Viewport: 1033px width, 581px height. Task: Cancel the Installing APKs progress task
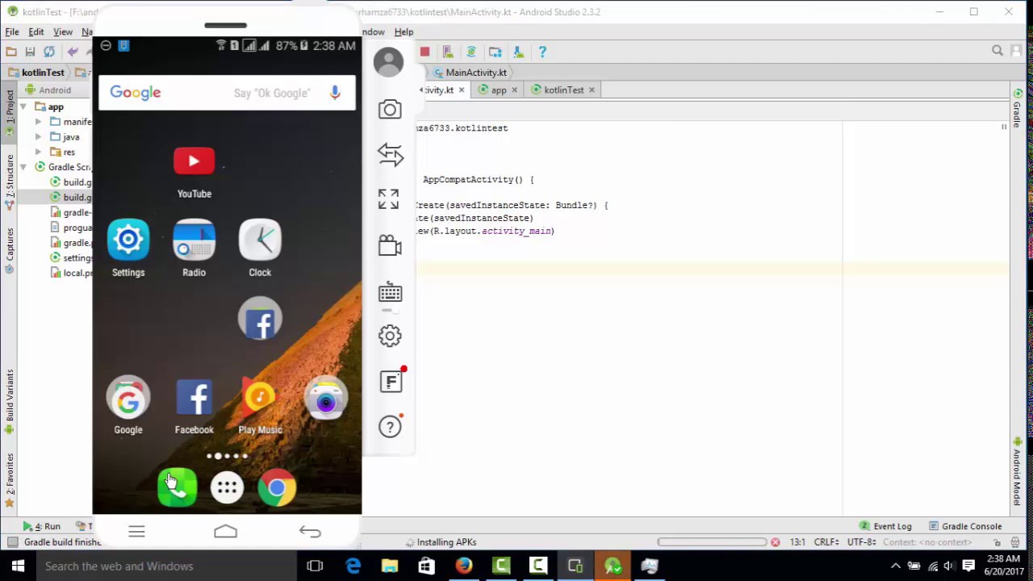[x=775, y=542]
